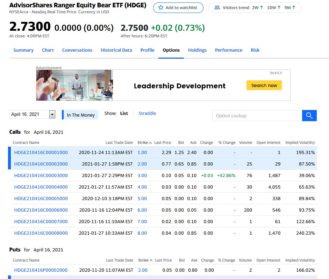Click Implied Volatility header in calls table

coord(300,142)
